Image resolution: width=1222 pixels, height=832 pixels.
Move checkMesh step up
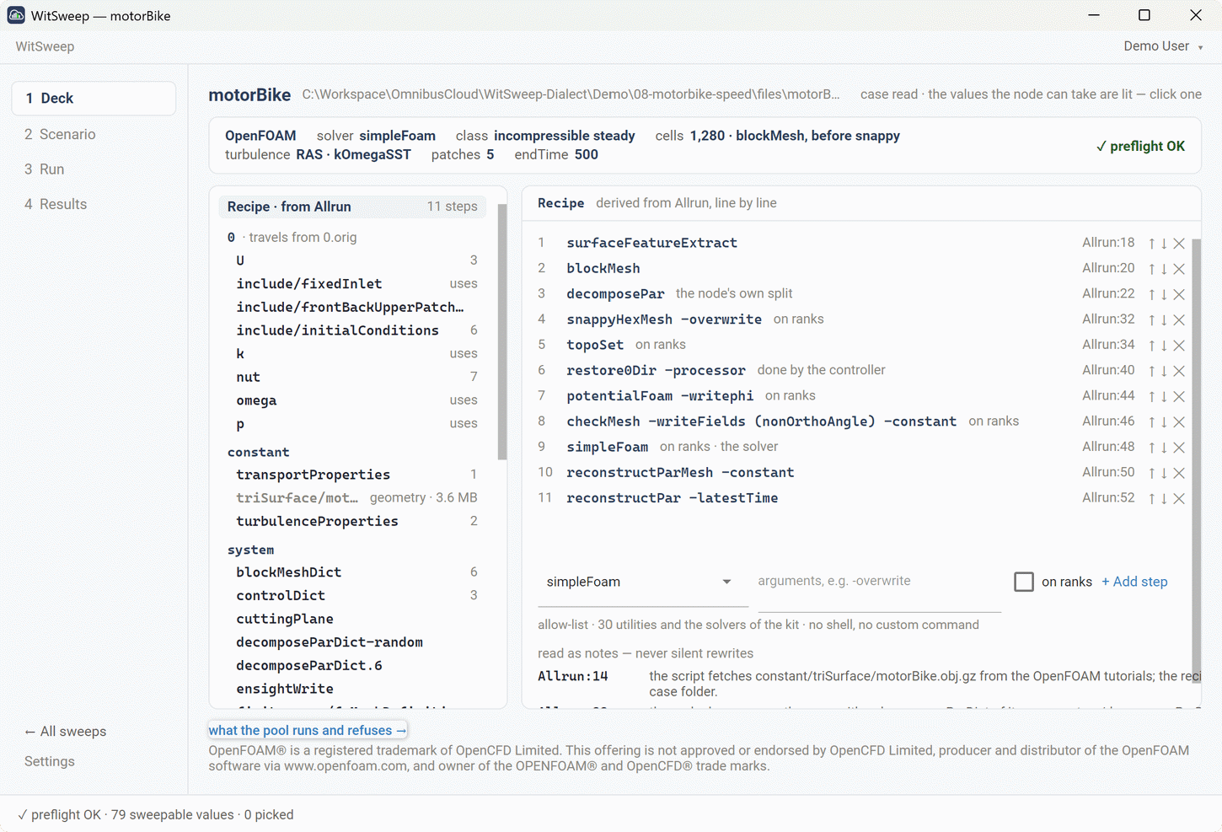[x=1151, y=422]
